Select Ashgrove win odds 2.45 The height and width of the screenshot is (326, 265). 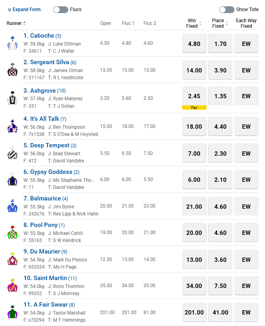194,96
